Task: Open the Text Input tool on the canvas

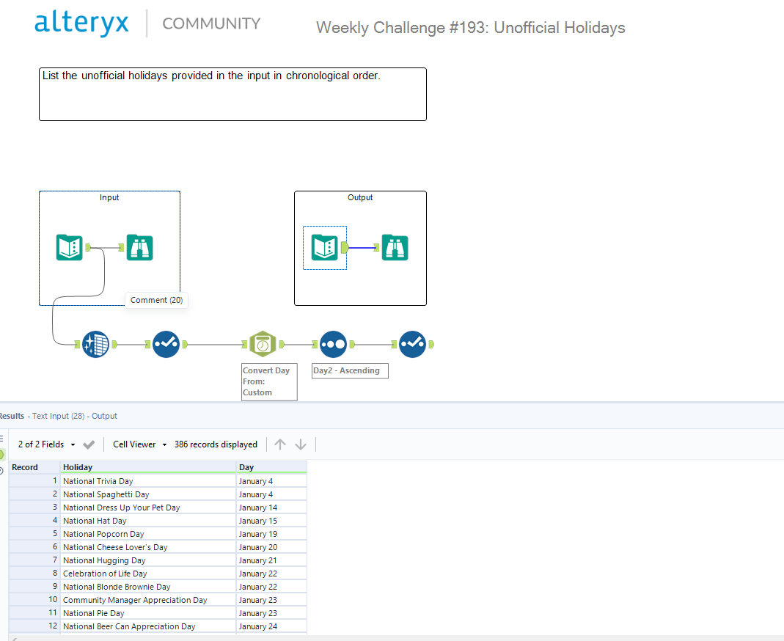Action: click(95, 344)
